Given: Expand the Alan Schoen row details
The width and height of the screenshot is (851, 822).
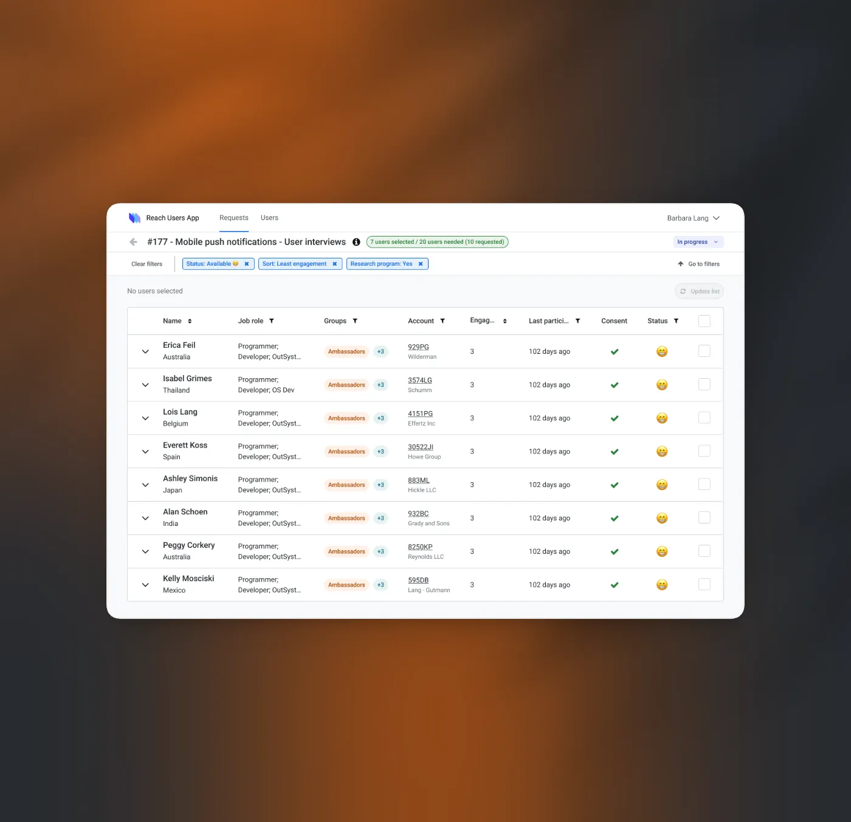Looking at the screenshot, I should (x=145, y=519).
